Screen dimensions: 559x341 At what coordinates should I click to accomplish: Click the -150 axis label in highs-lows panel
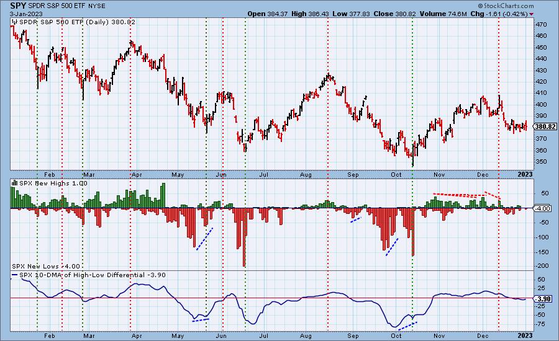click(x=543, y=252)
